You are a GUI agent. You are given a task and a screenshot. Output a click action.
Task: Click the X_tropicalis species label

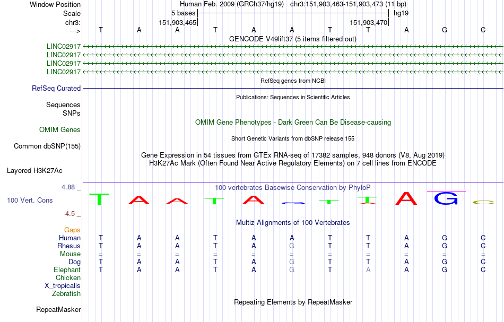pos(63,286)
